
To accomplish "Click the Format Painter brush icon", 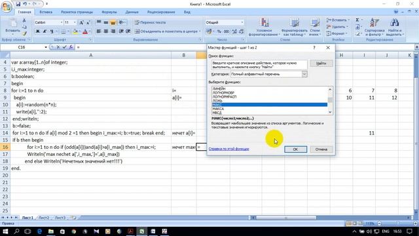I will (x=24, y=33).
